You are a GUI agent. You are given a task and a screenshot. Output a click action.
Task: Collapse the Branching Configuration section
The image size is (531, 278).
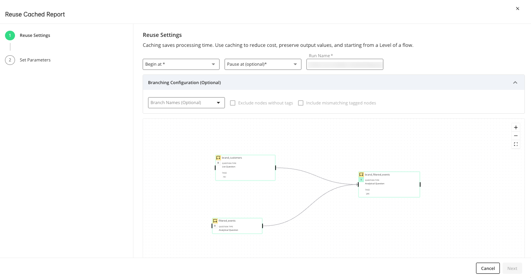[x=515, y=82]
